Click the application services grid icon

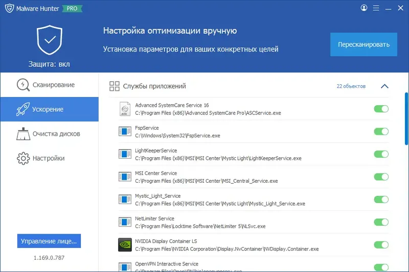114,86
